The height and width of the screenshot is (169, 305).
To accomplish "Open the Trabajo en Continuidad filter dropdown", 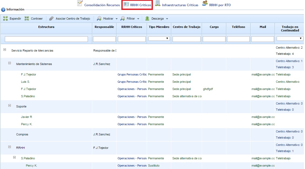I will click(290, 39).
